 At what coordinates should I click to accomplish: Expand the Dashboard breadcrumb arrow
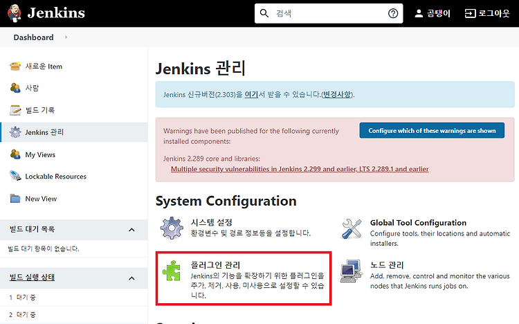66,37
